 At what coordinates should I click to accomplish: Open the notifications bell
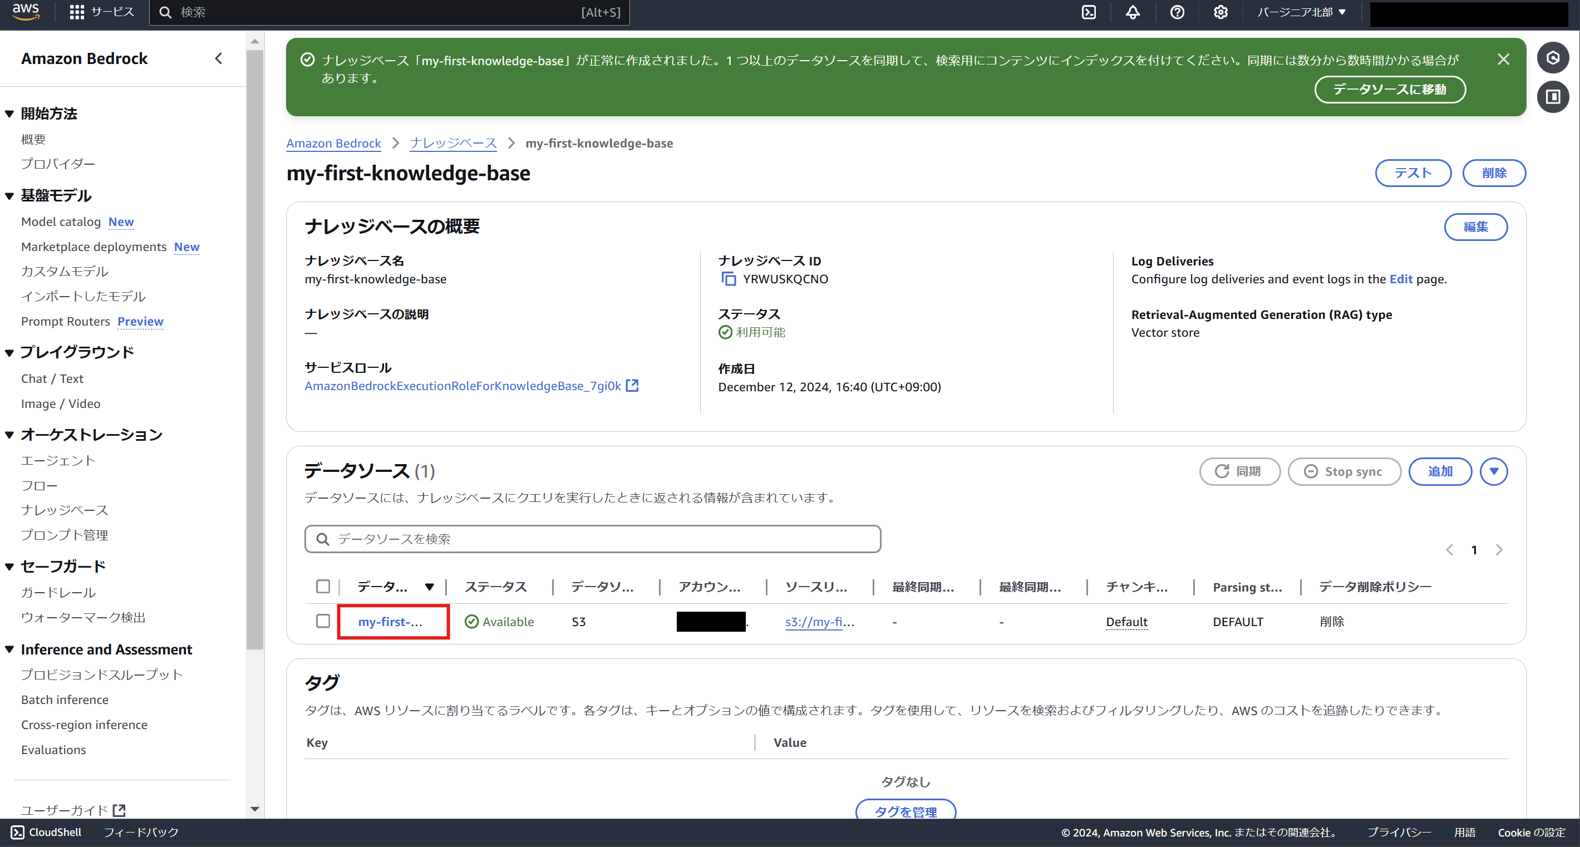point(1132,12)
